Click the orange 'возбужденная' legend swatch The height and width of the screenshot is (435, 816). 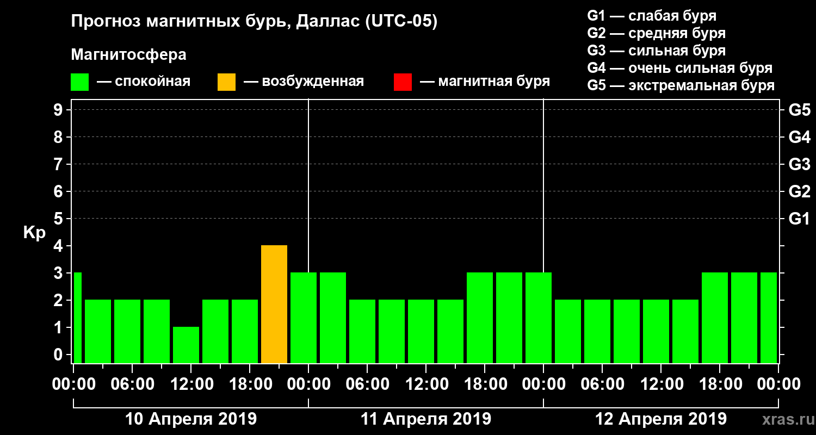(x=226, y=82)
